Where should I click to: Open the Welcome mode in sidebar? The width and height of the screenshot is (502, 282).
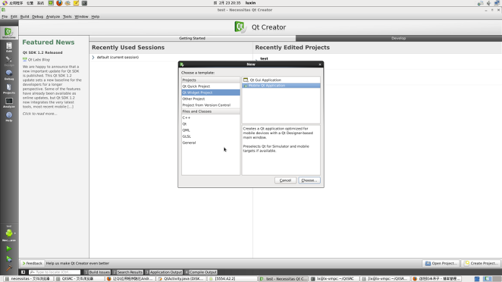9,33
